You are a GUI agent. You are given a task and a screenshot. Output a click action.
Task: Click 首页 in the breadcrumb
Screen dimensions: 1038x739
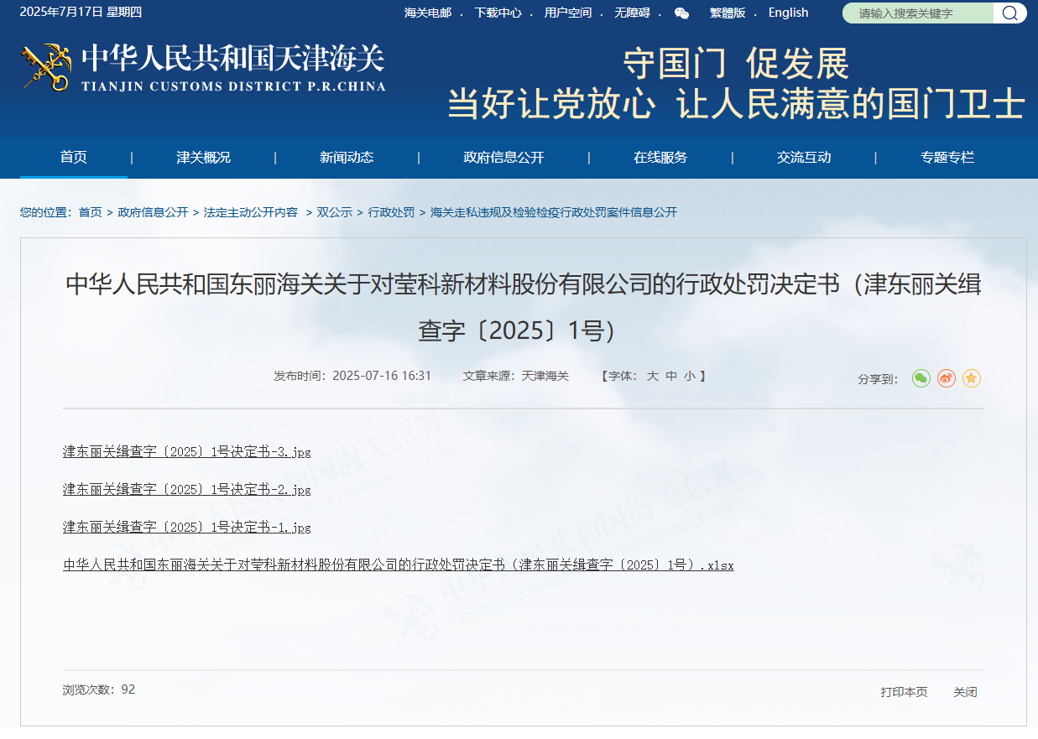coord(91,212)
